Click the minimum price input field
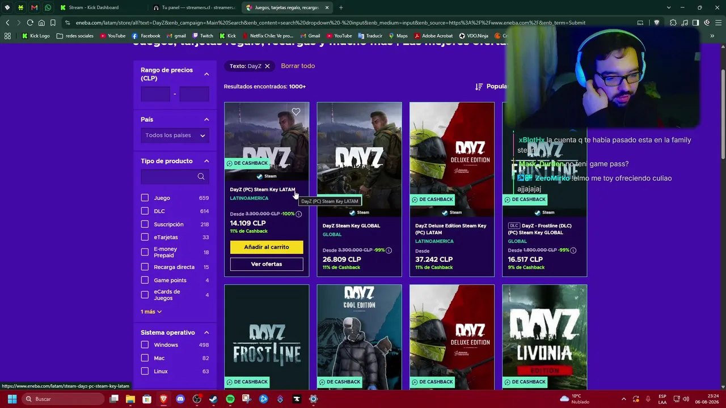This screenshot has width=726, height=408. (155, 94)
